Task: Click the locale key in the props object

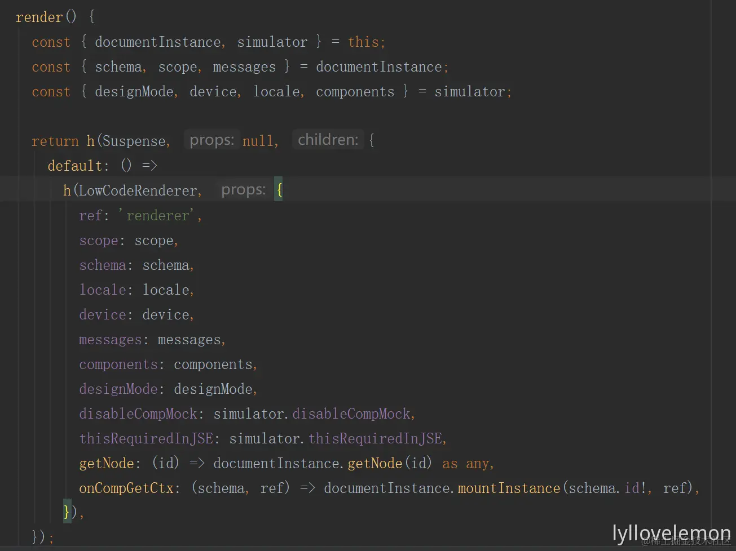Action: click(x=103, y=290)
